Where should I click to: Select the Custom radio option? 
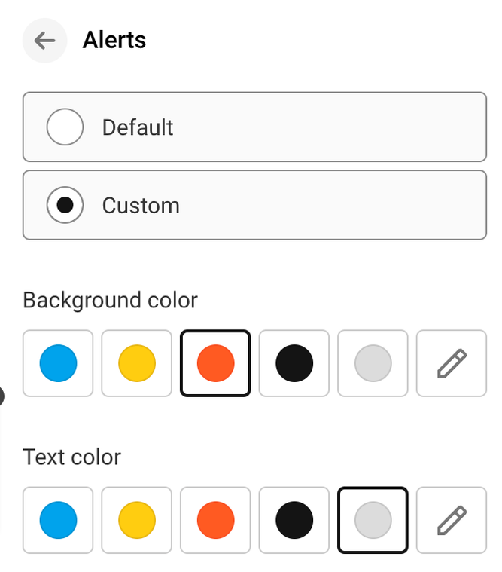point(65,205)
